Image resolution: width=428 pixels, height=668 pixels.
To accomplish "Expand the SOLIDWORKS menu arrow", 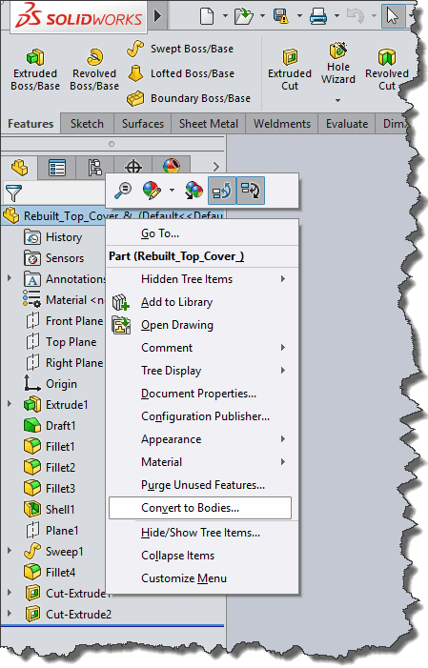I will (157, 16).
